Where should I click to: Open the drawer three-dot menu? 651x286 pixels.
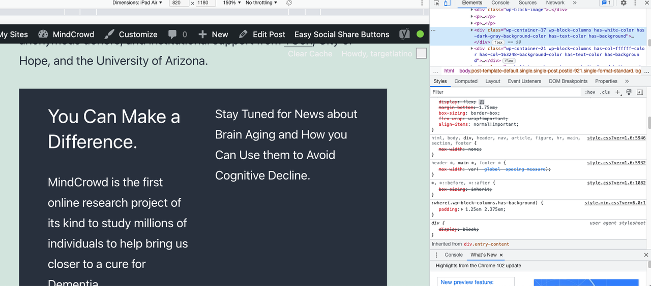pos(436,255)
